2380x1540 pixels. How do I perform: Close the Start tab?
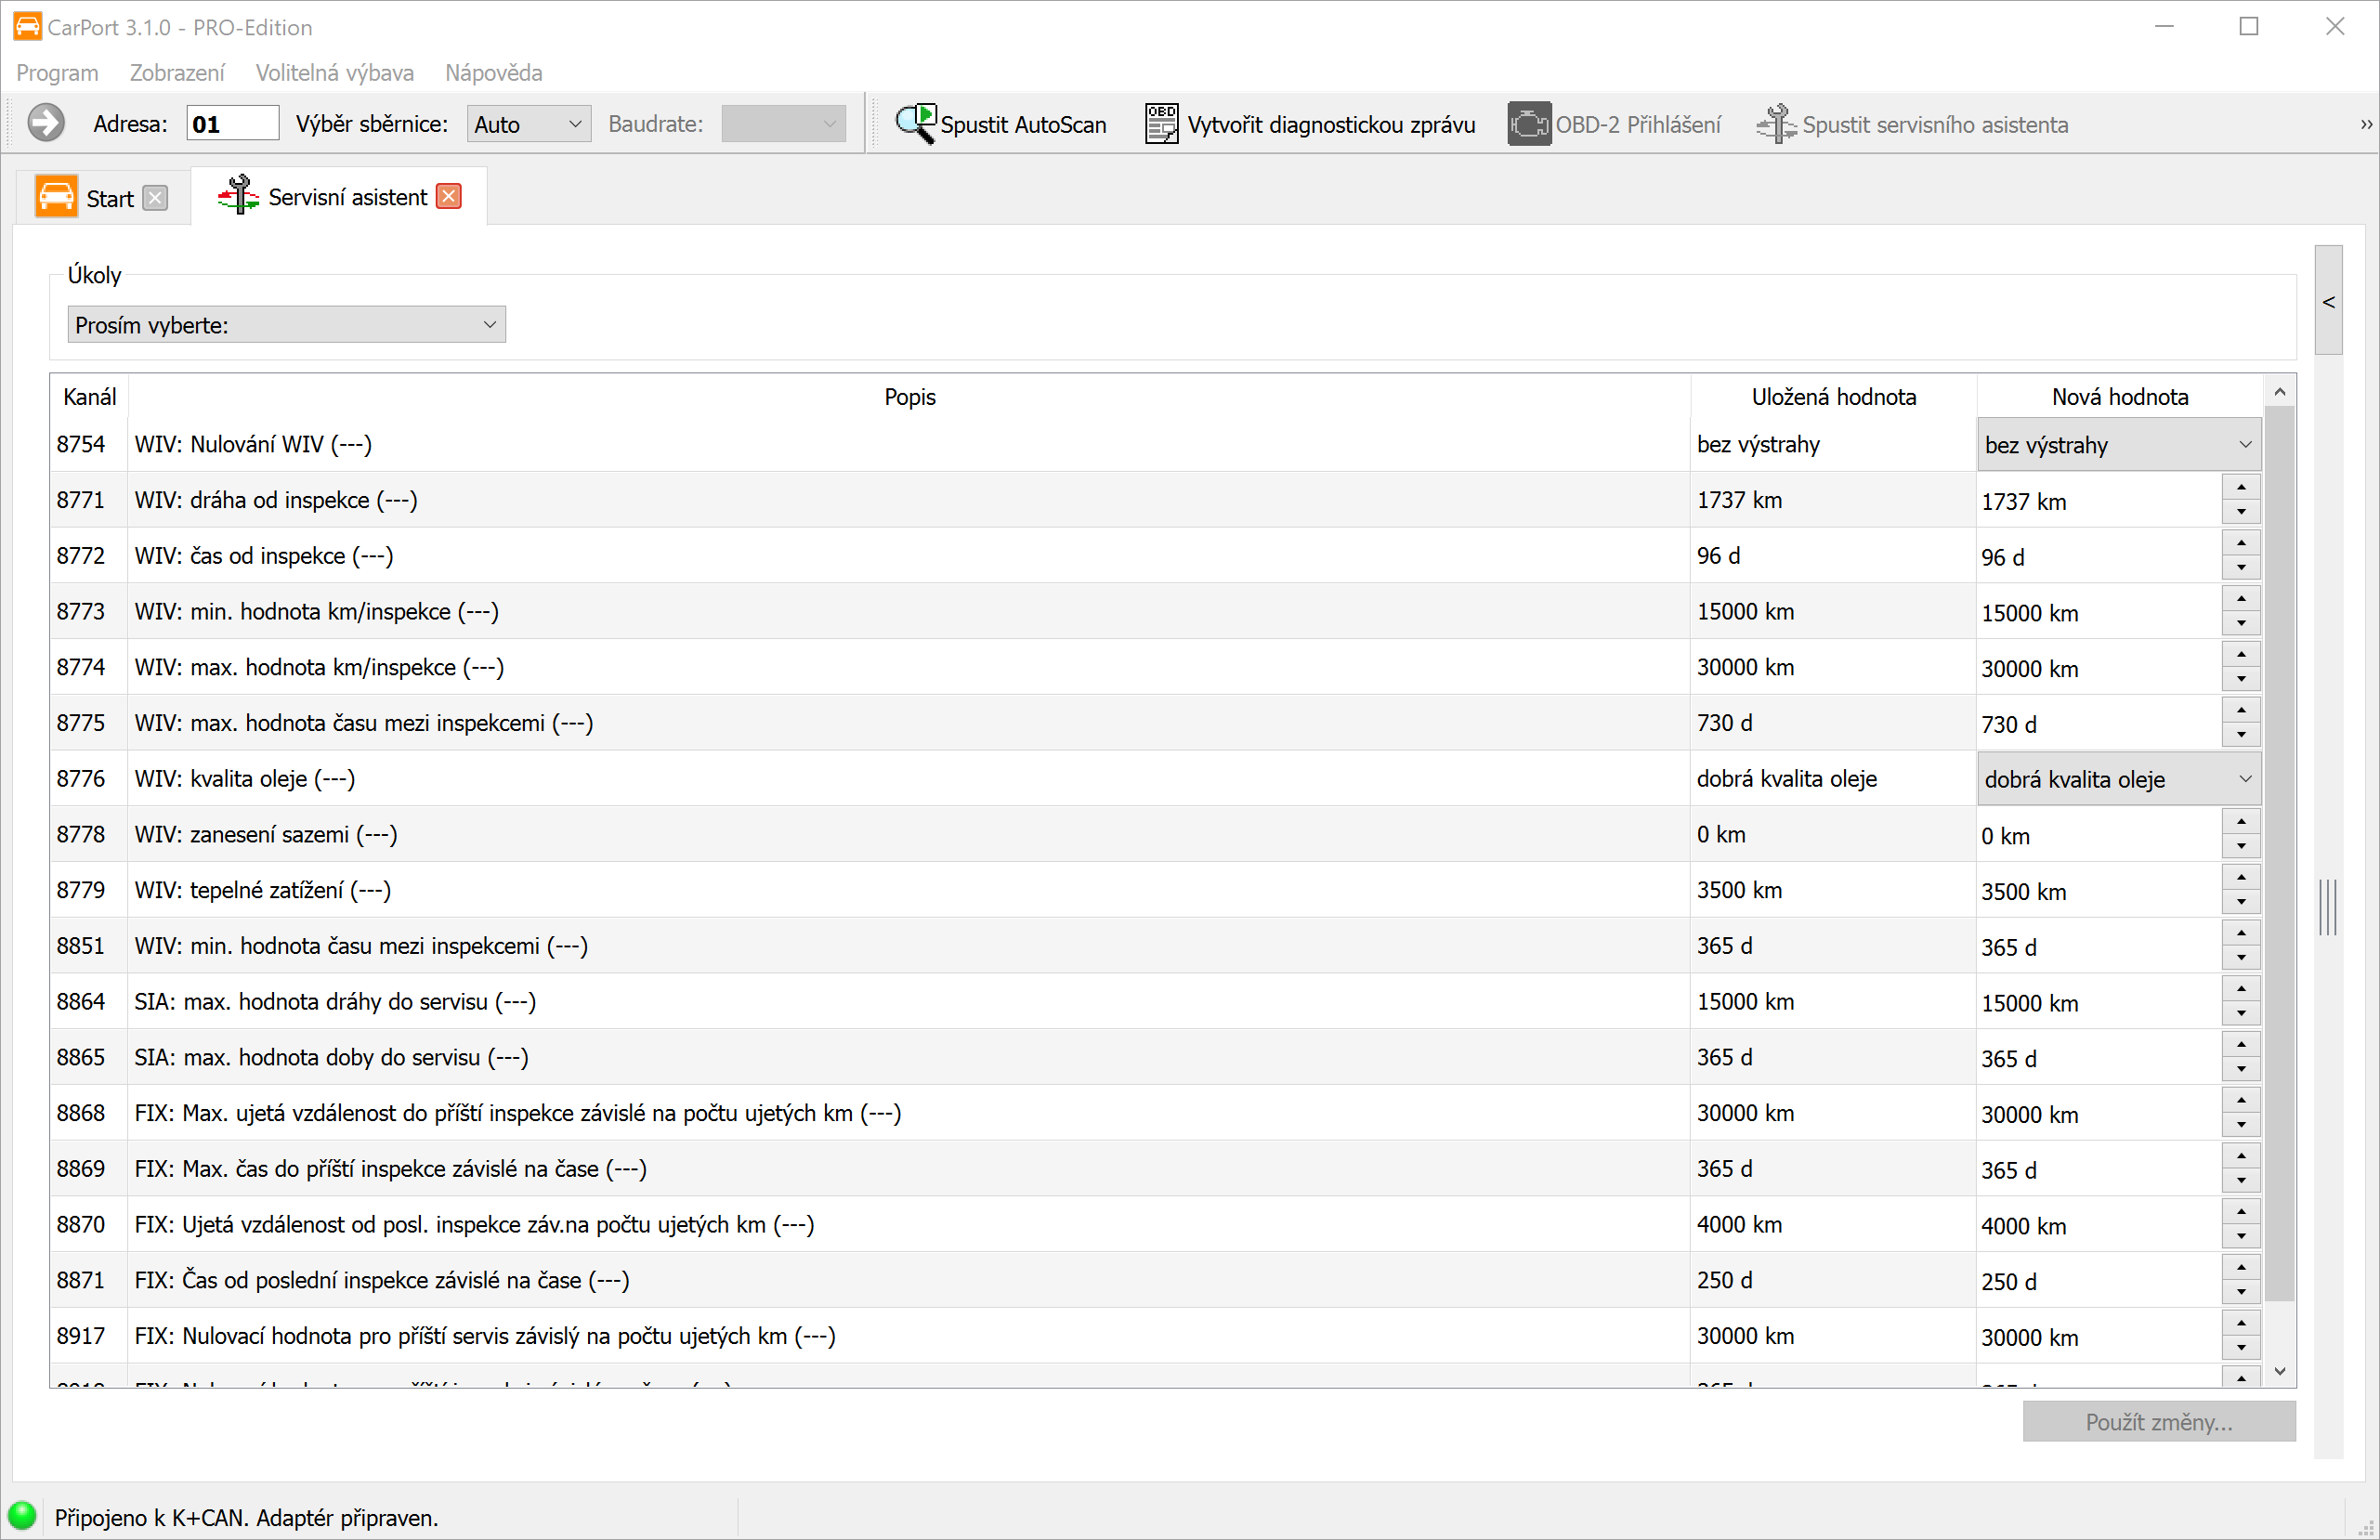point(155,198)
